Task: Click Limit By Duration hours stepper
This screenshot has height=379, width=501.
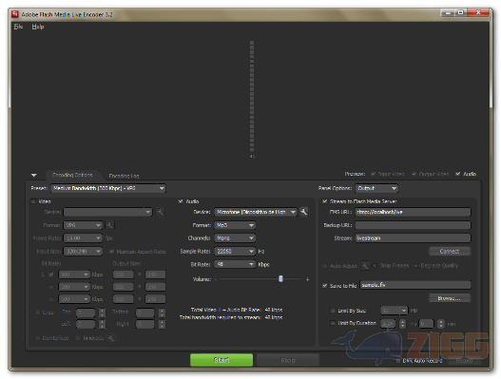Action: pyautogui.click(x=402, y=324)
